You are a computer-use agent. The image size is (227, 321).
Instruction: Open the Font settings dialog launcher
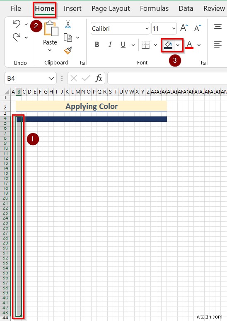203,63
